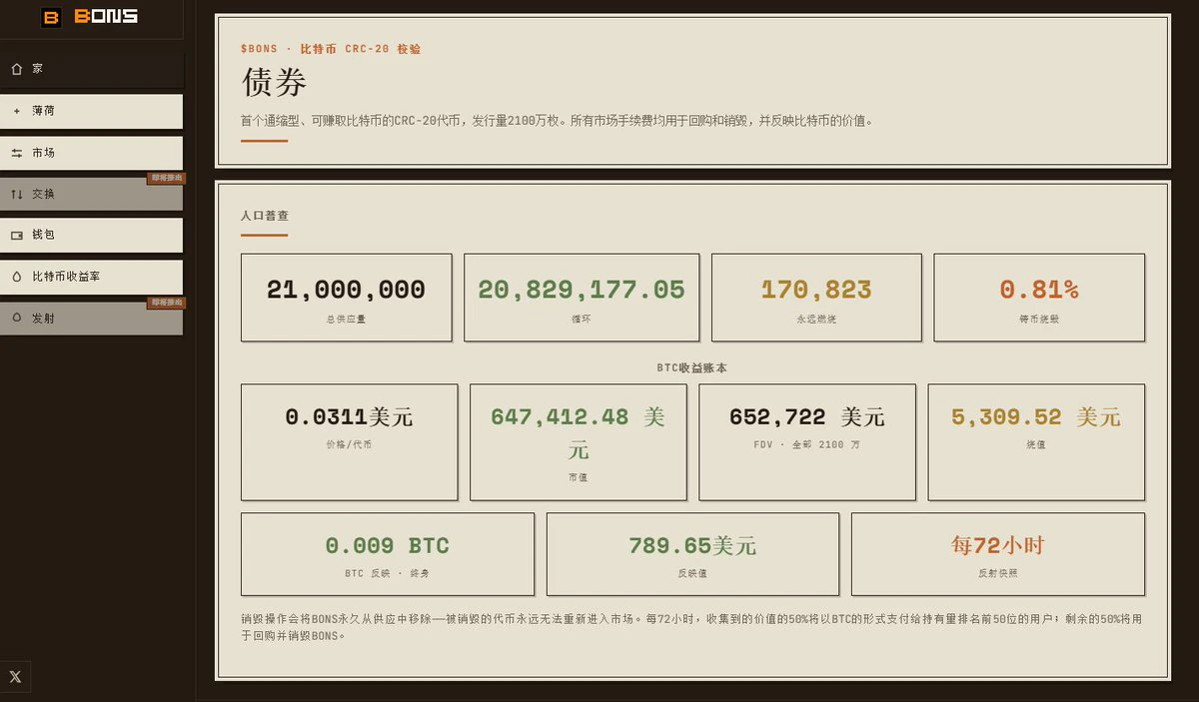The image size is (1199, 702).
Task: Click the up-down arrows icon beside 交换
Action: pyautogui.click(x=16, y=194)
